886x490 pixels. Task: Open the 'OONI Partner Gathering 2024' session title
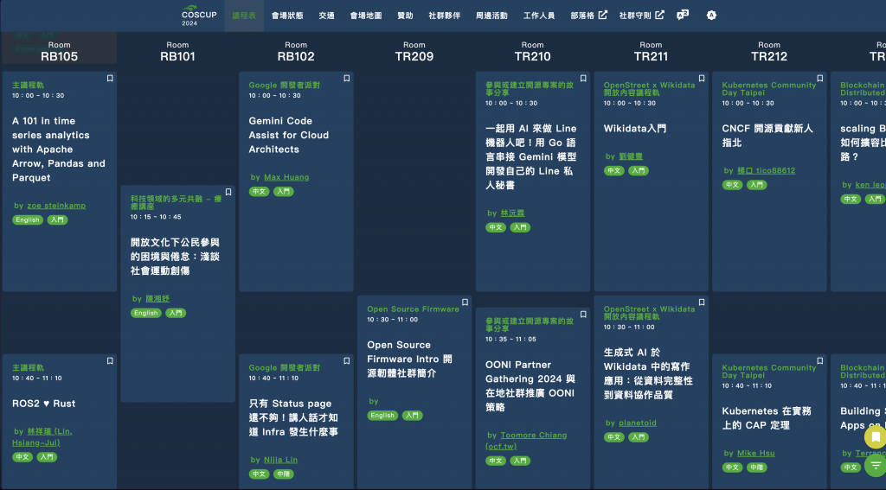[x=530, y=385]
